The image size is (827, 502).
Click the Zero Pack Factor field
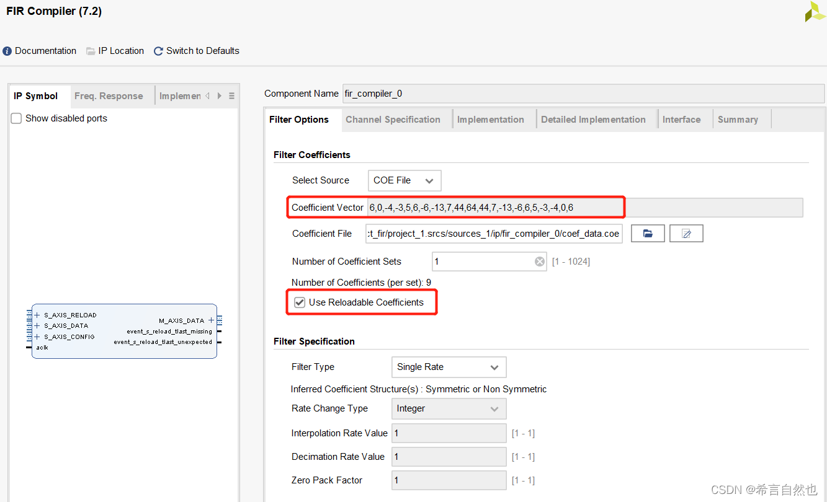(x=449, y=480)
